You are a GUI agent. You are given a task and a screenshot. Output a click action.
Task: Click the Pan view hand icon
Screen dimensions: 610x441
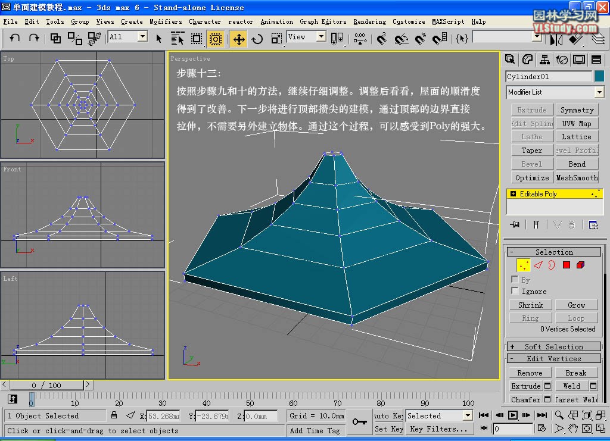[573, 429]
